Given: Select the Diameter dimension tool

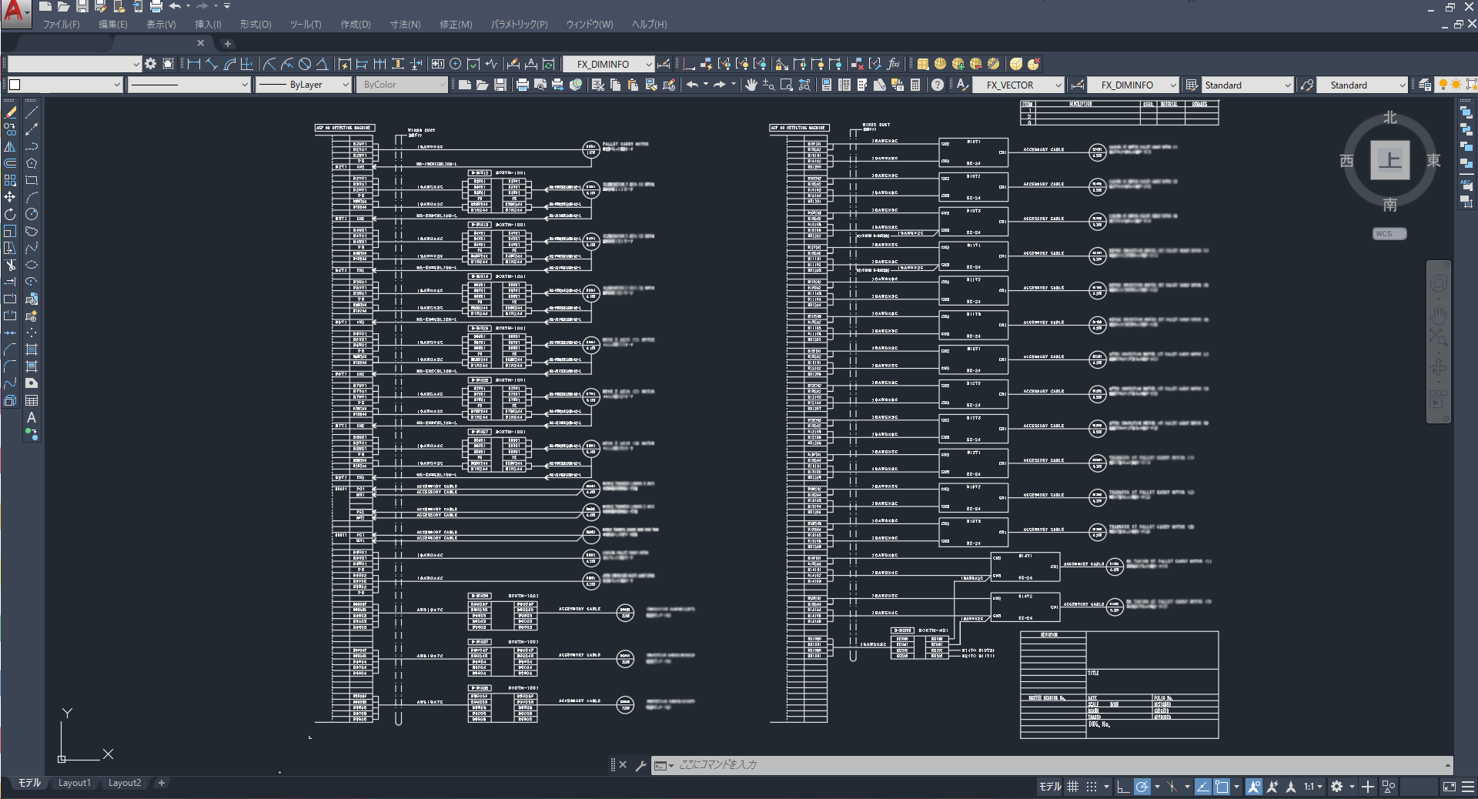Looking at the screenshot, I should tap(305, 64).
